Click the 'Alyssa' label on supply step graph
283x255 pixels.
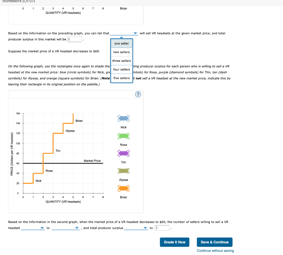pos(70,131)
